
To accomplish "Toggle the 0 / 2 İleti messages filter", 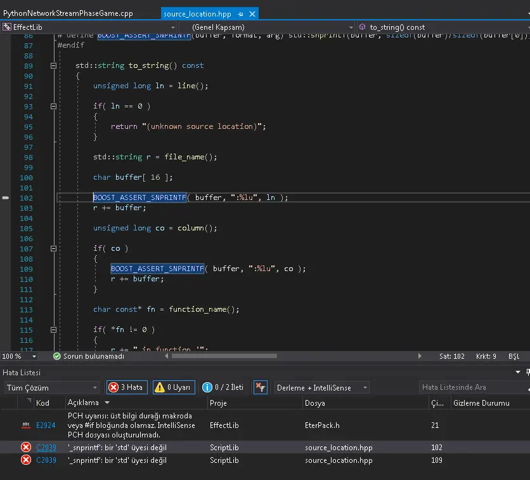I will (x=223, y=387).
